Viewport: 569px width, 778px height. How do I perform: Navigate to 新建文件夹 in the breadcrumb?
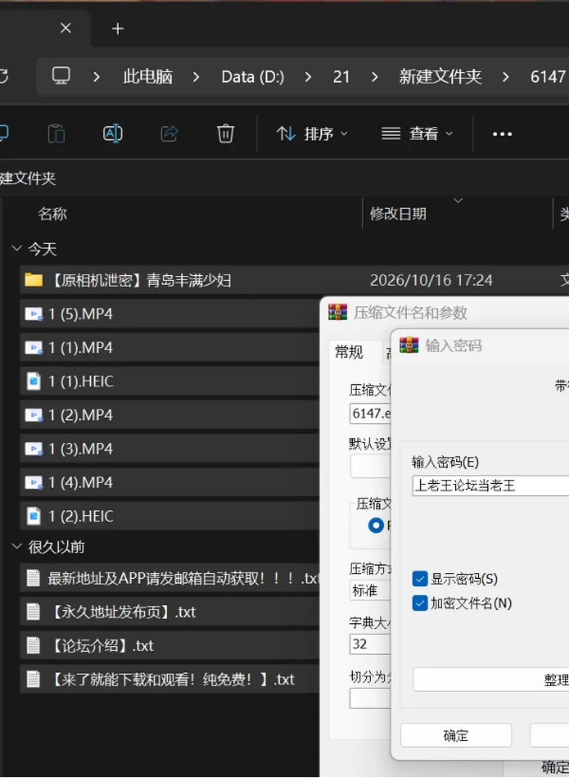click(440, 76)
